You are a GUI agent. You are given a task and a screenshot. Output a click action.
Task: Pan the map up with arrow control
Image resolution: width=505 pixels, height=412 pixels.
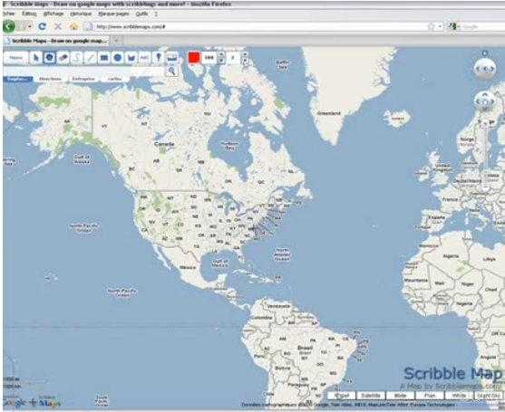coord(485,94)
